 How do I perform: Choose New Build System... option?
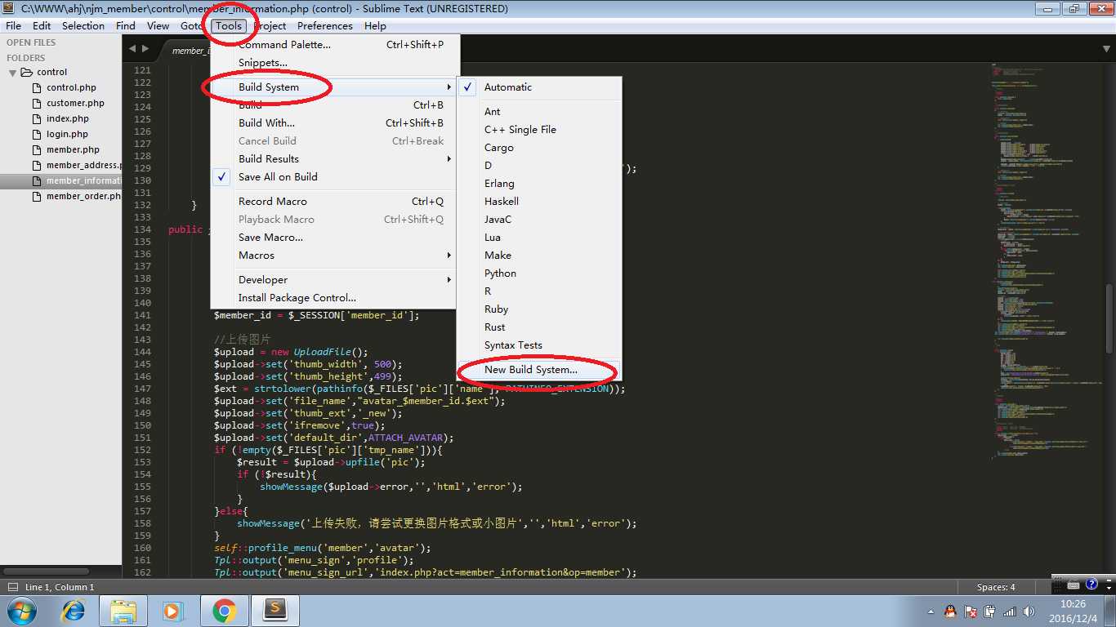tap(539, 369)
